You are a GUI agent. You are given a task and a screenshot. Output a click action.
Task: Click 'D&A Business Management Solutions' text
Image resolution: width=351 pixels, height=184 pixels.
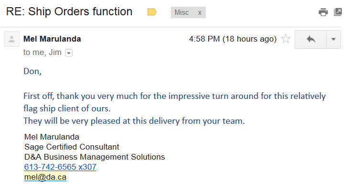click(x=95, y=157)
